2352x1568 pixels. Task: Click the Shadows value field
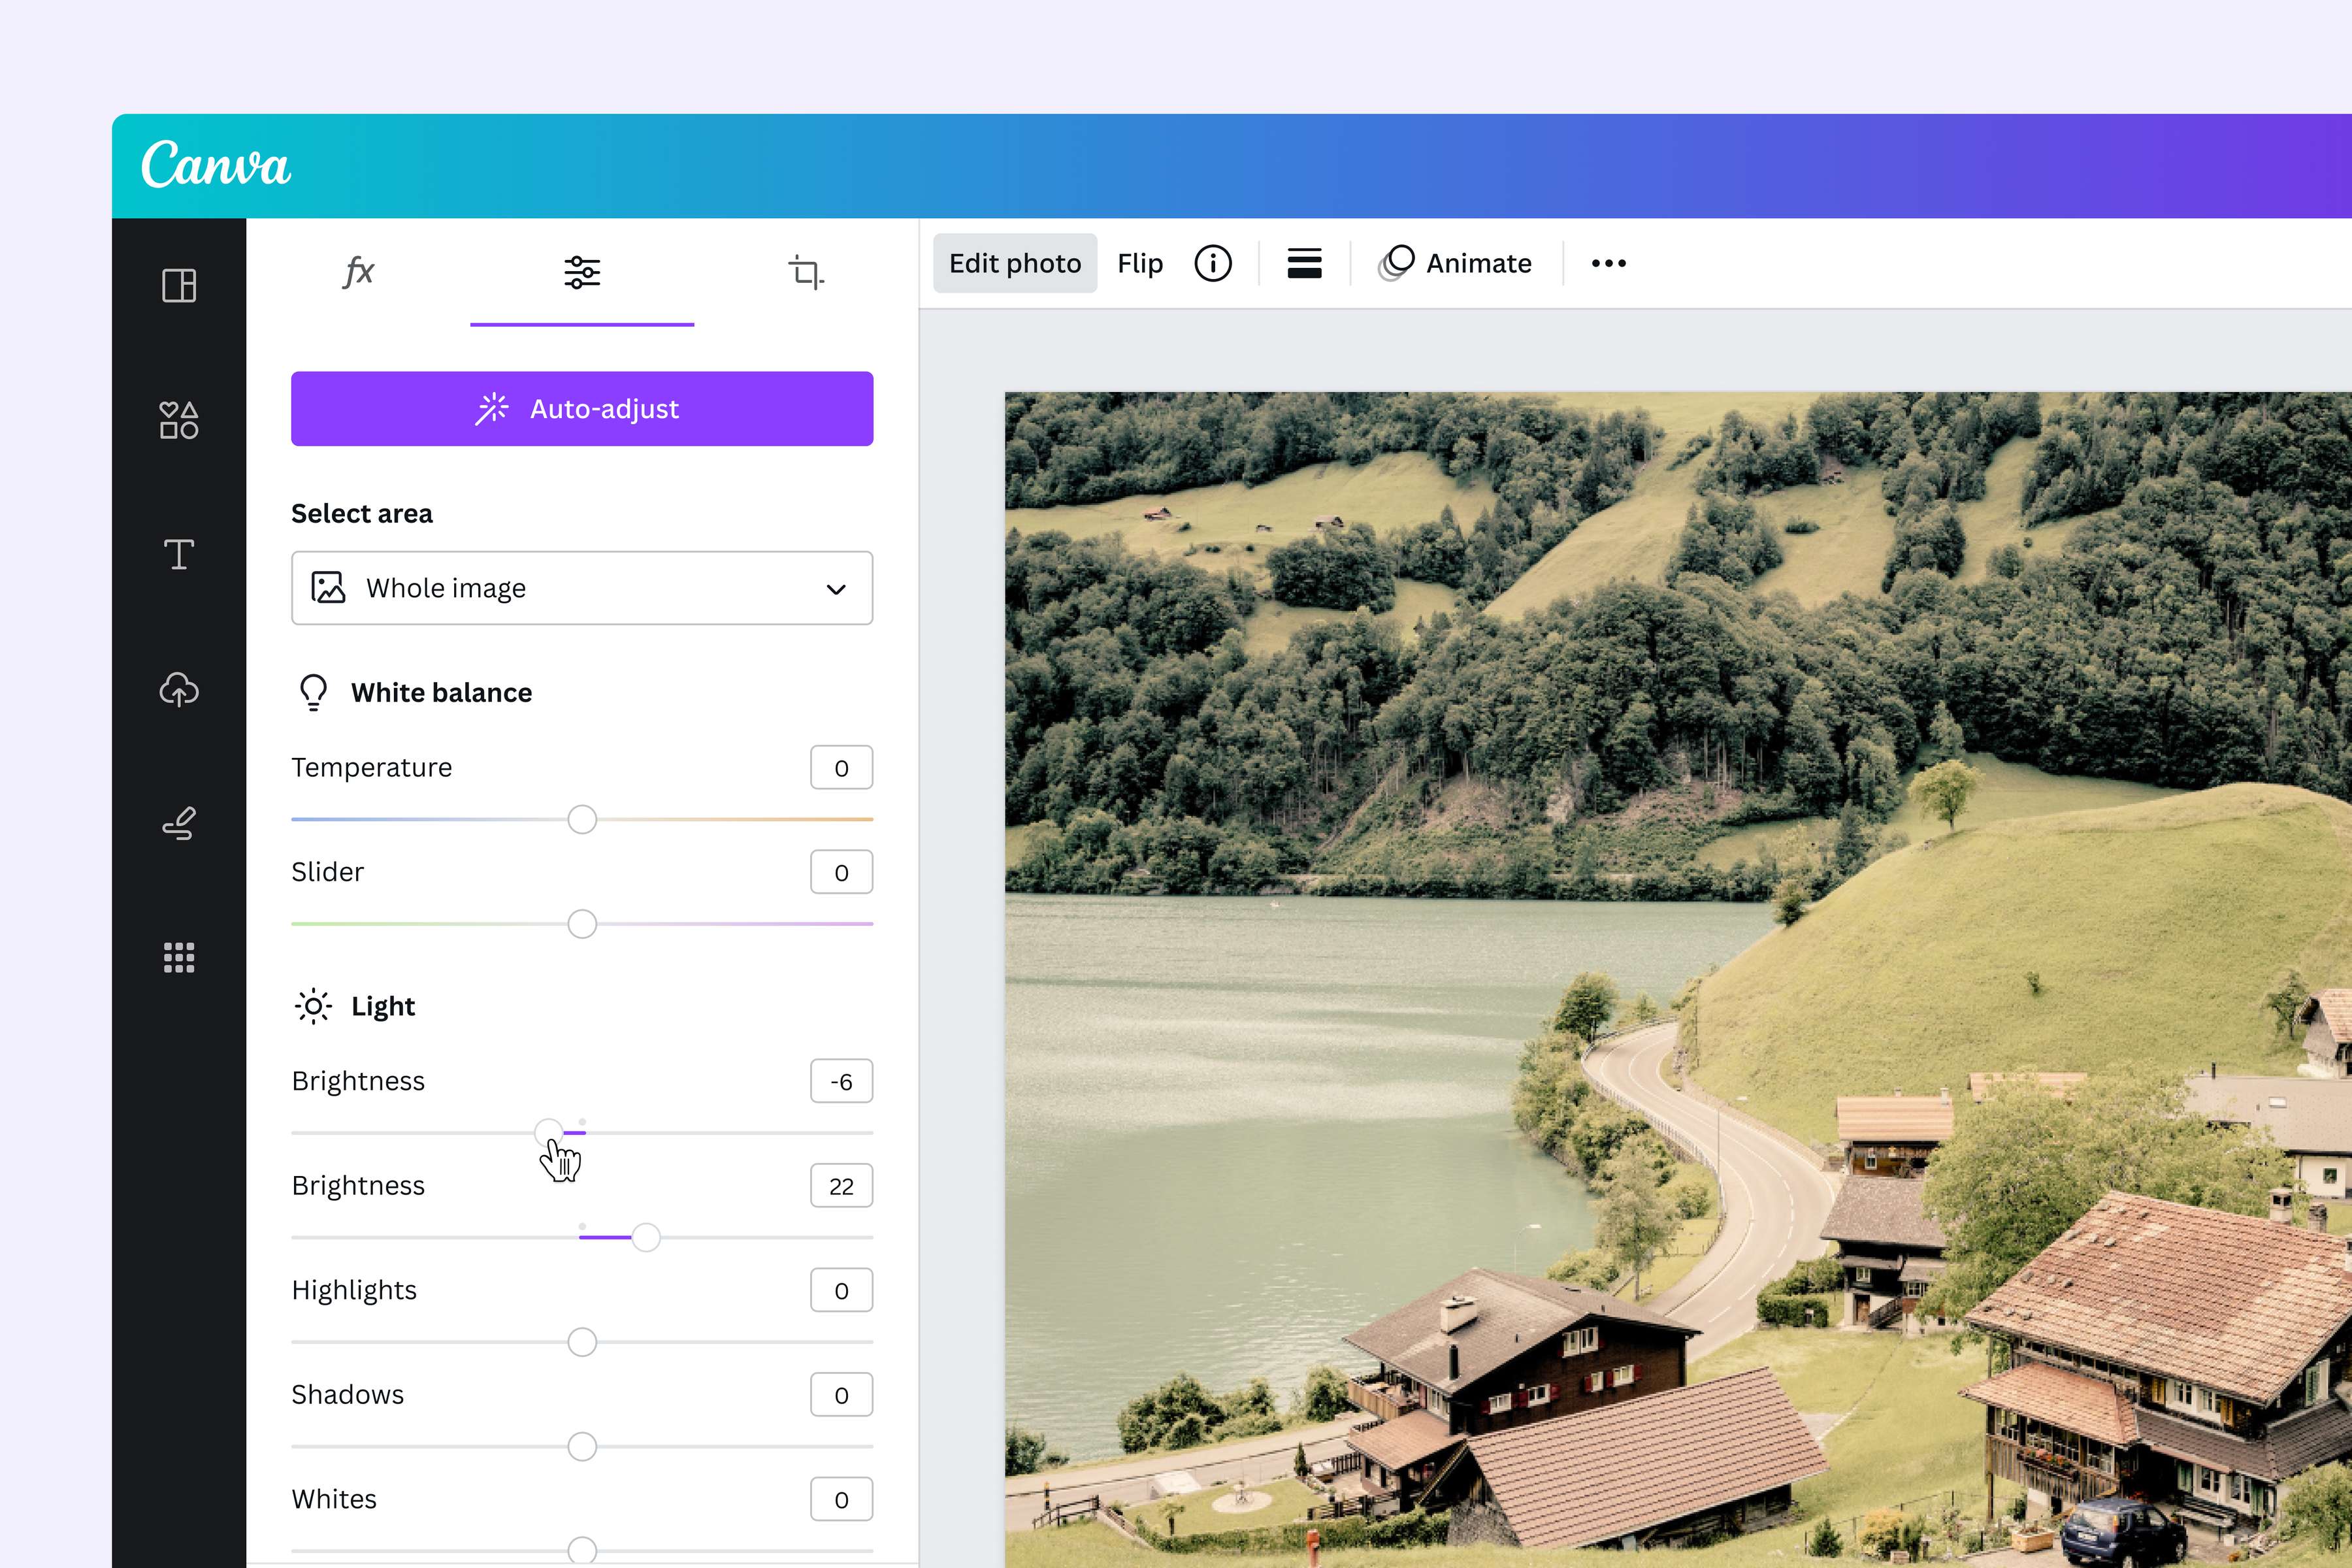tap(841, 1395)
